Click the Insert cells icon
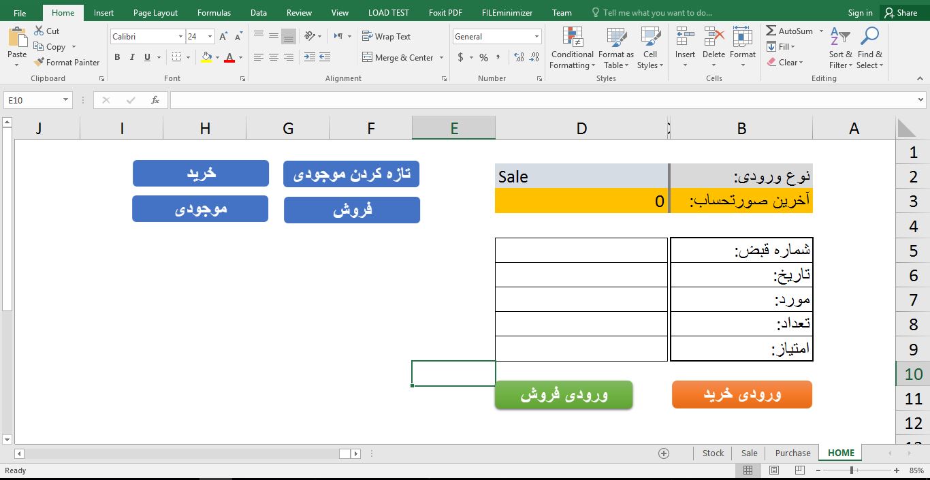 (x=685, y=37)
